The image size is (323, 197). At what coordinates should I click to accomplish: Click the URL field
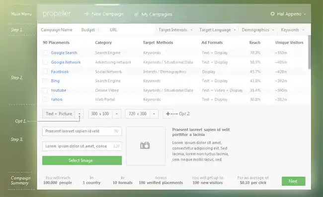pos(113,30)
